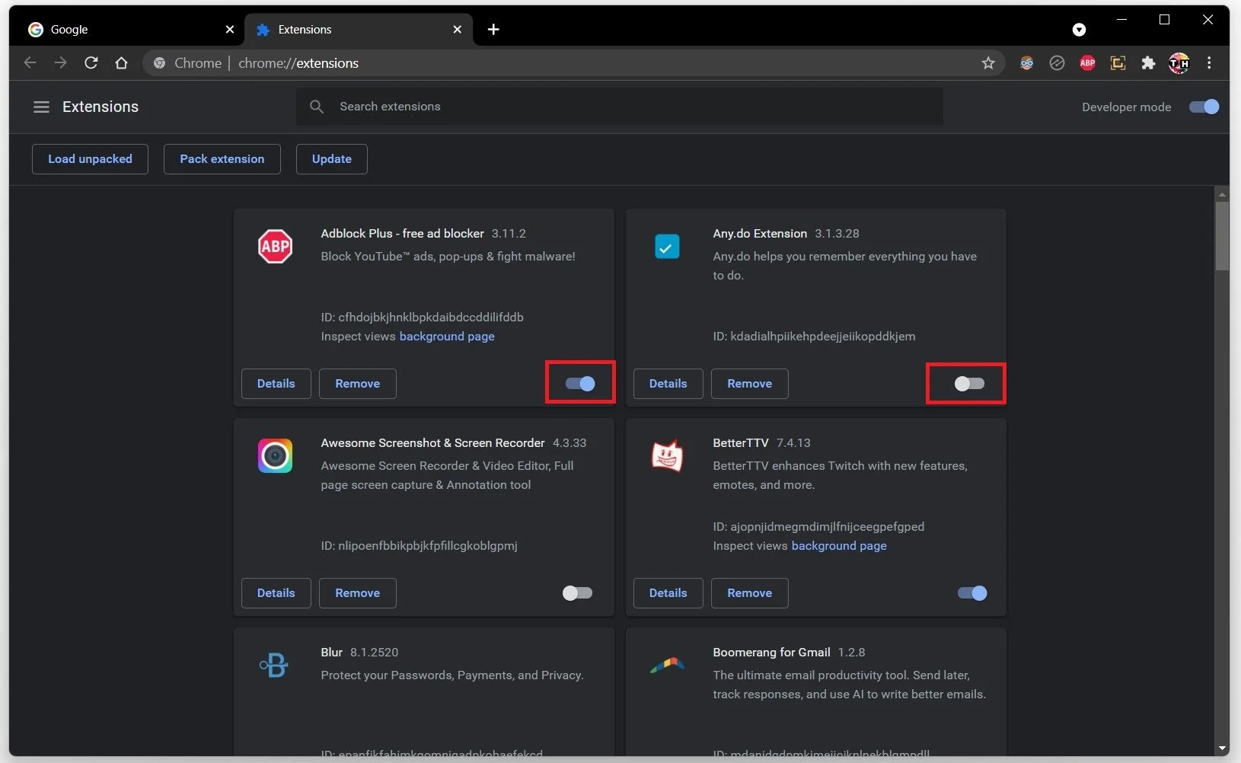Click the circular slashed toolbar extension icon
The height and width of the screenshot is (763, 1241).
pyautogui.click(x=1057, y=63)
